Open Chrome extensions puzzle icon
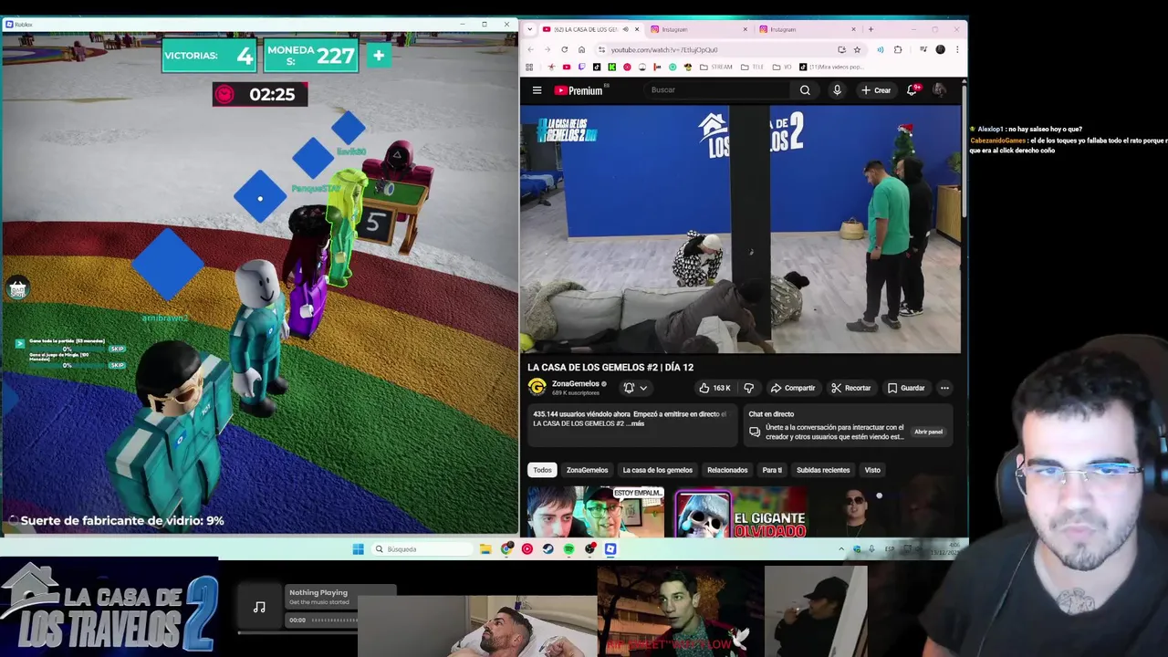 pyautogui.click(x=898, y=49)
